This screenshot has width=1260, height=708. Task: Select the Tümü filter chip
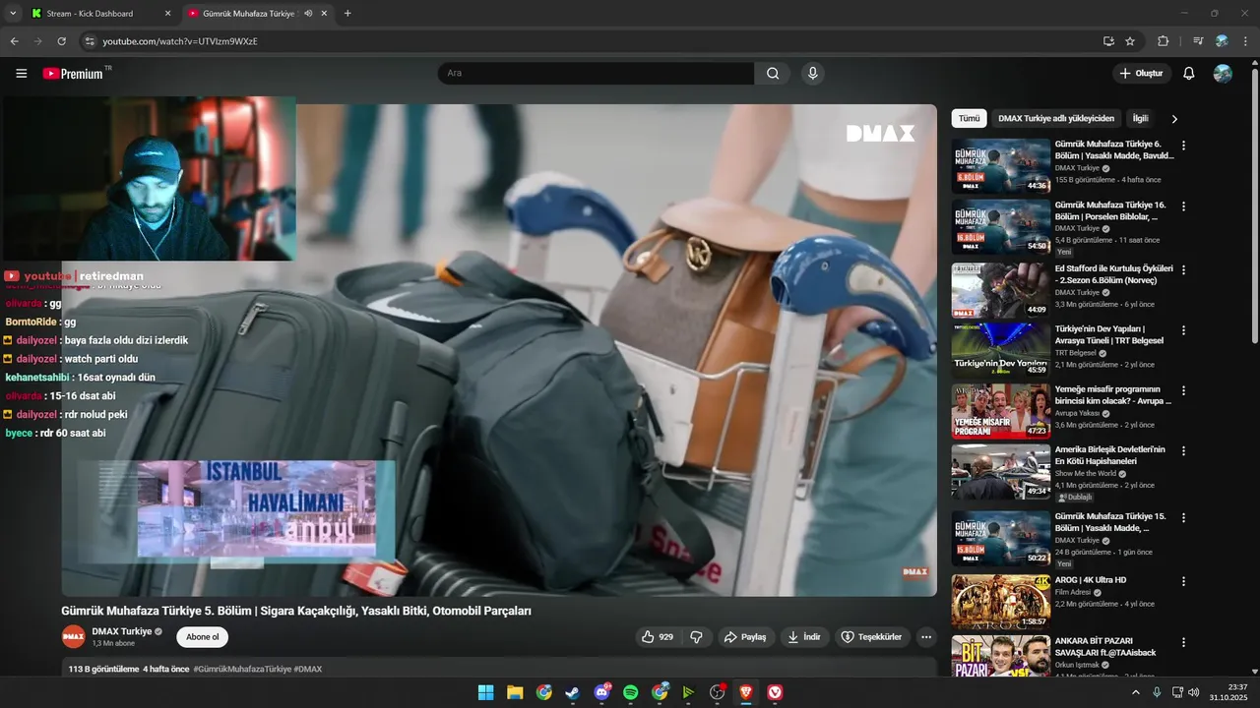[970, 118]
